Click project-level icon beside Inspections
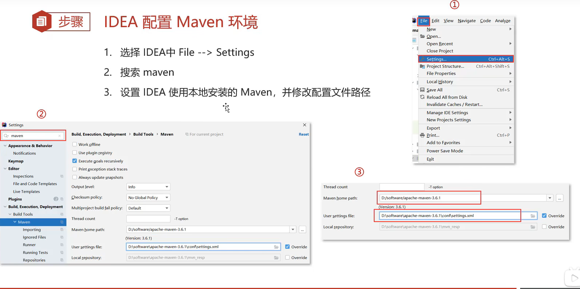This screenshot has height=289, width=580. coord(62,176)
